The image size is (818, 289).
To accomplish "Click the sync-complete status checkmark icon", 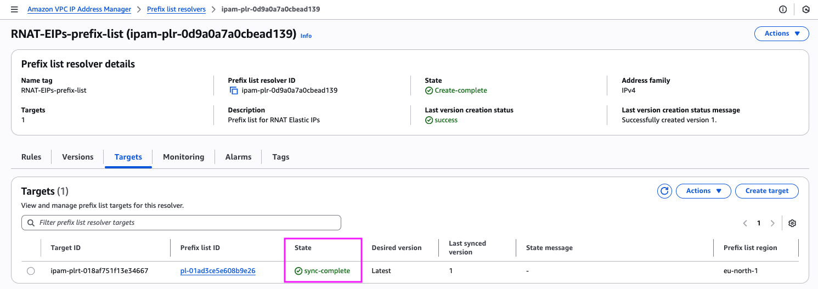I will click(298, 271).
